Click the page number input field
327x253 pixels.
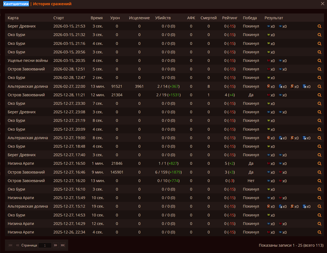click(45, 245)
